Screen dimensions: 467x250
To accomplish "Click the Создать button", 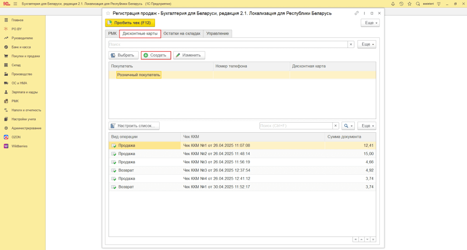I will point(156,55).
